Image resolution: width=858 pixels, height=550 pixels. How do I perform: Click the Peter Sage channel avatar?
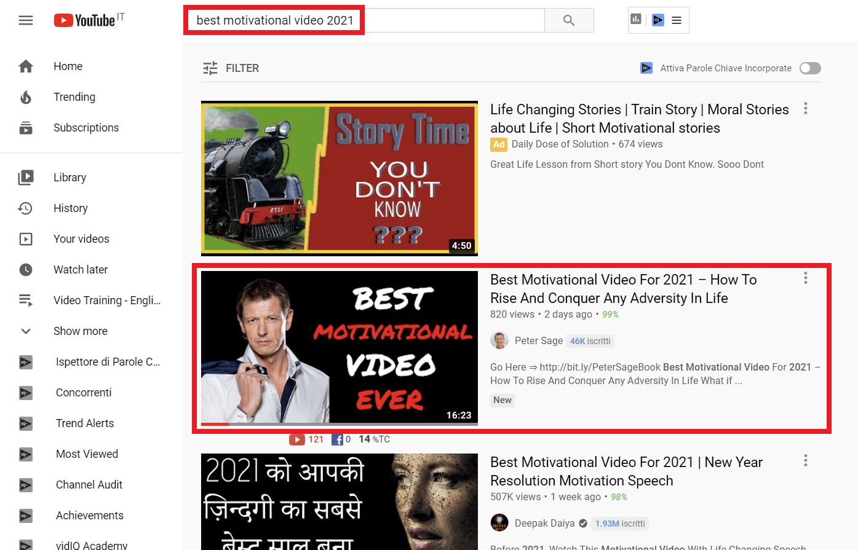499,340
